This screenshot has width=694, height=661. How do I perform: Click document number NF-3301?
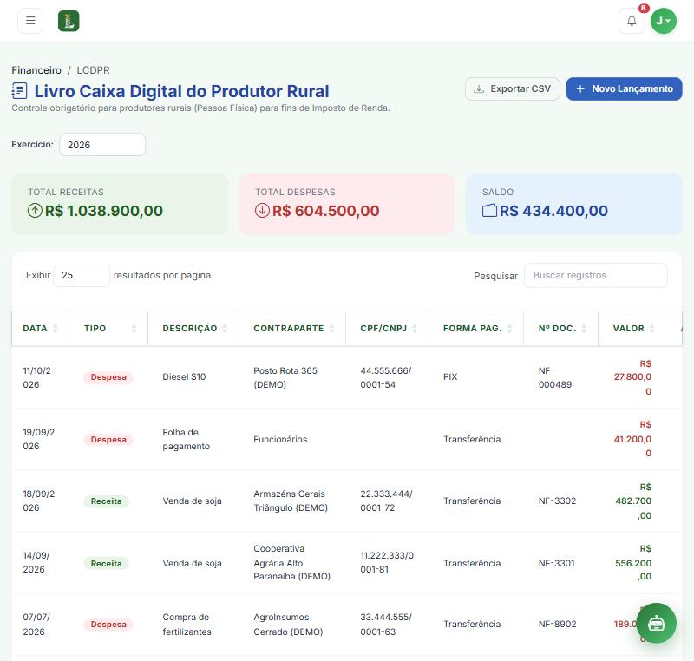click(x=556, y=563)
